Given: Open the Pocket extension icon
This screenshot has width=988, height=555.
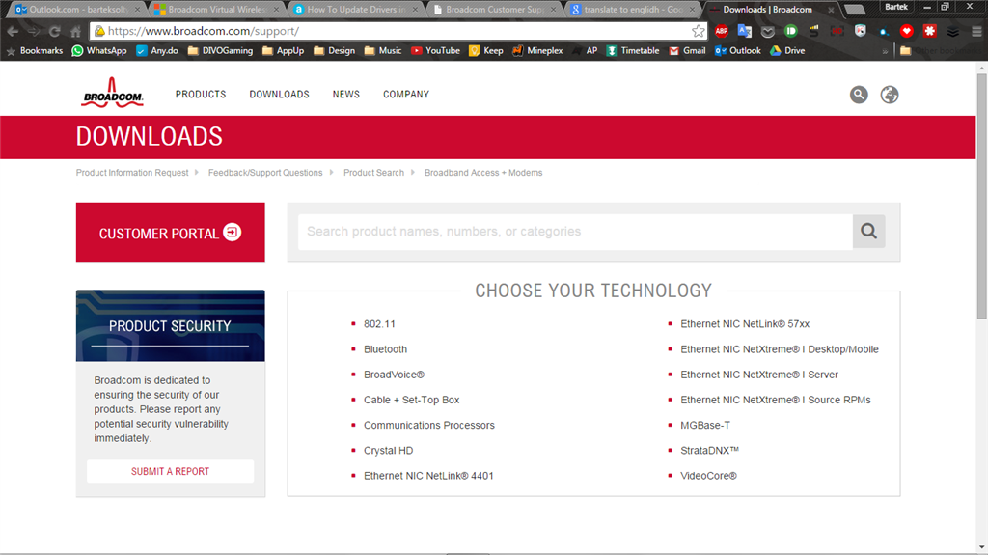Looking at the screenshot, I should [x=767, y=31].
